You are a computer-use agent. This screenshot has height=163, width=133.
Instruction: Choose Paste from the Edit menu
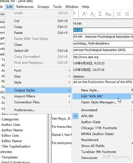click(x=39, y=33)
